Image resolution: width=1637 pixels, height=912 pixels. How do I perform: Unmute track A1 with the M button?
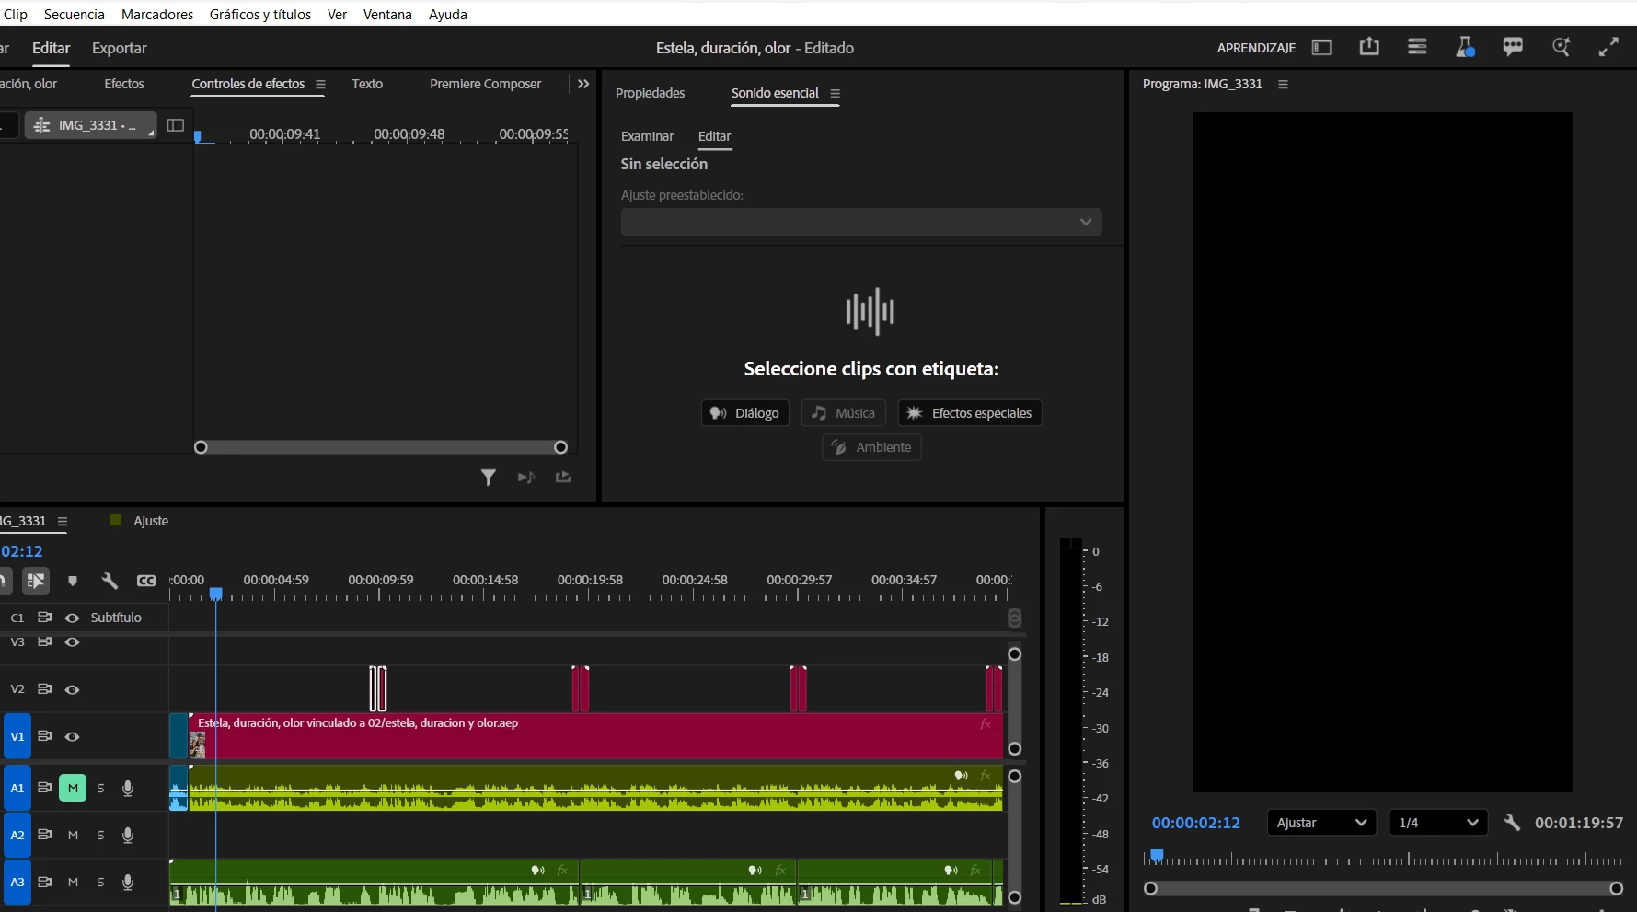coord(73,788)
